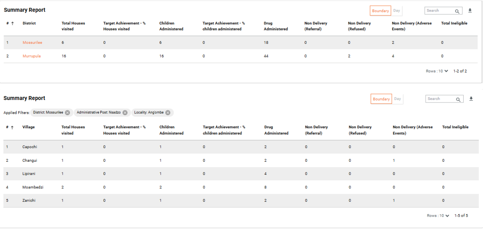487x230 pixels.
Task: Select Boundary view in village report
Action: (x=381, y=99)
